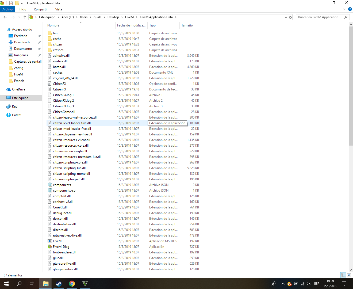Switch to details view layout button
This screenshot has height=289, width=353.
[x=343, y=275]
